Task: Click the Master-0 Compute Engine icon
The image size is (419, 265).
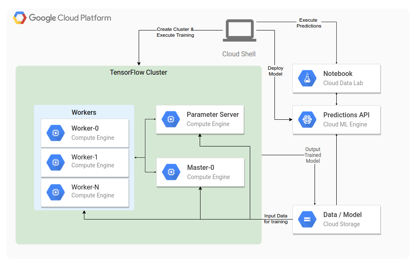Action: 170,172
